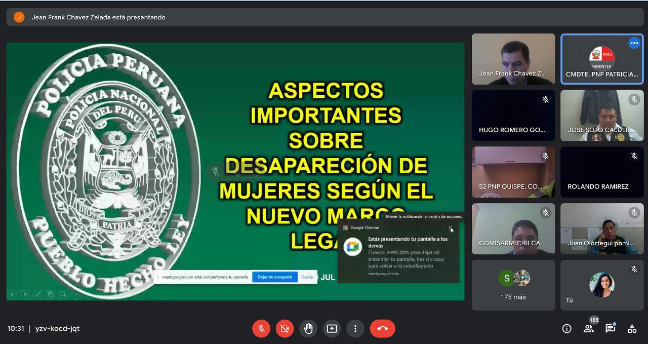Click the 10:31 clock in the call bar
Viewport: 648px width, 344px height.
tap(16, 329)
